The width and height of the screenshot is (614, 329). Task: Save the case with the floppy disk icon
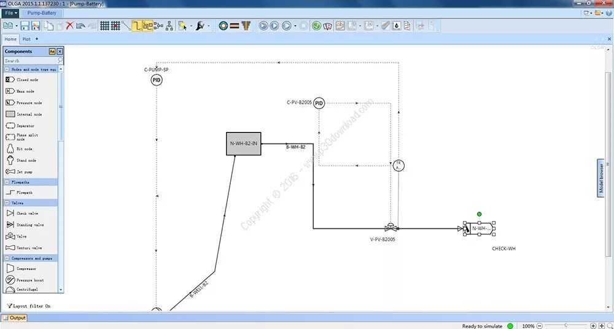coord(25,26)
